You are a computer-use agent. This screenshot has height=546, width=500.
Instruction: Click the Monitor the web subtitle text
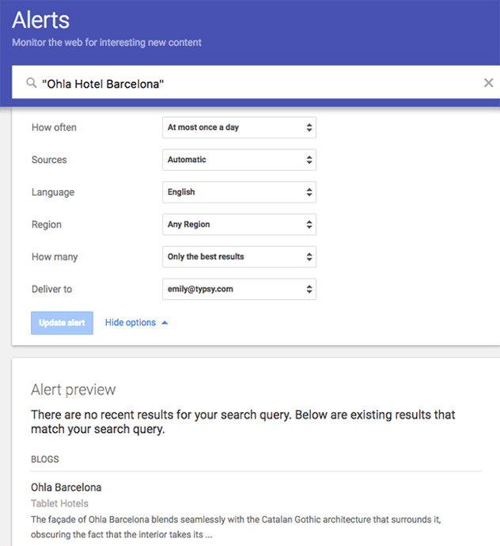(107, 43)
